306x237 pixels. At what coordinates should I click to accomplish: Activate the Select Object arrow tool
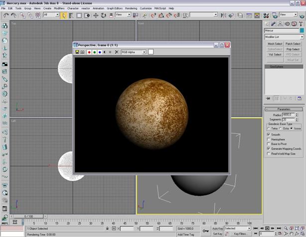pos(64,15)
